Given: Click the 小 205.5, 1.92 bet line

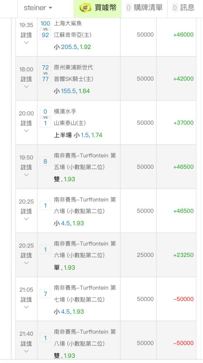Looking at the screenshot, I should click(x=72, y=47).
